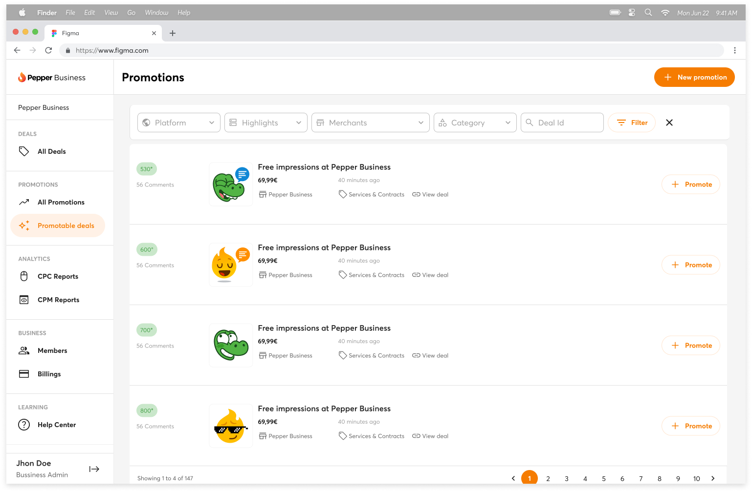Open All Promotions in the sidebar
This screenshot has height=492, width=752.
(x=58, y=202)
